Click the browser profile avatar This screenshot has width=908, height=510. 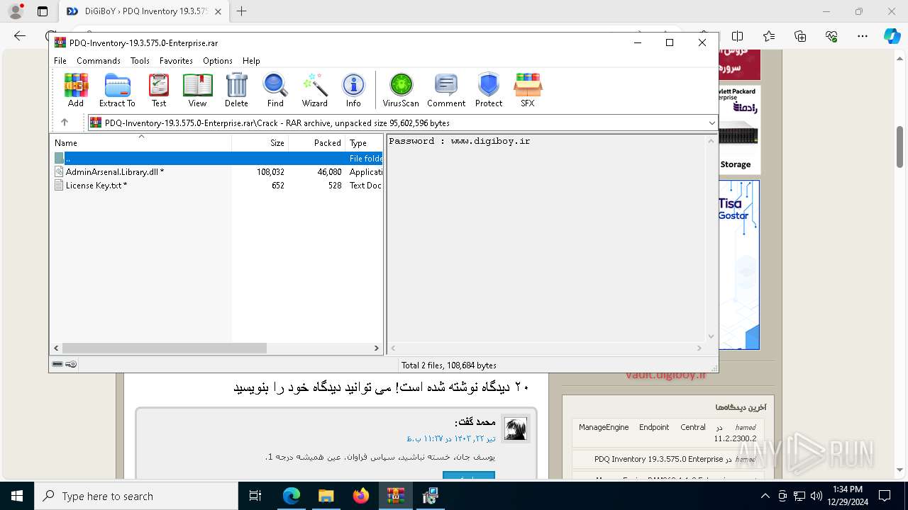pos(16,11)
